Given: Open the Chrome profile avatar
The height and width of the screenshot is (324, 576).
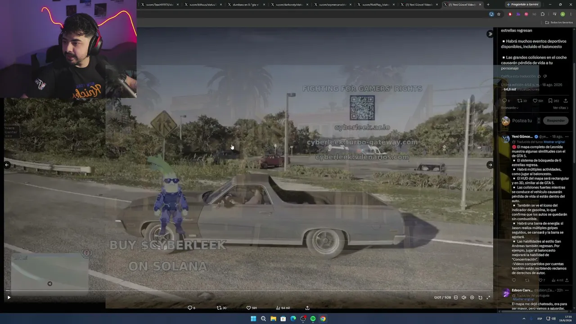Looking at the screenshot, I should 562,14.
